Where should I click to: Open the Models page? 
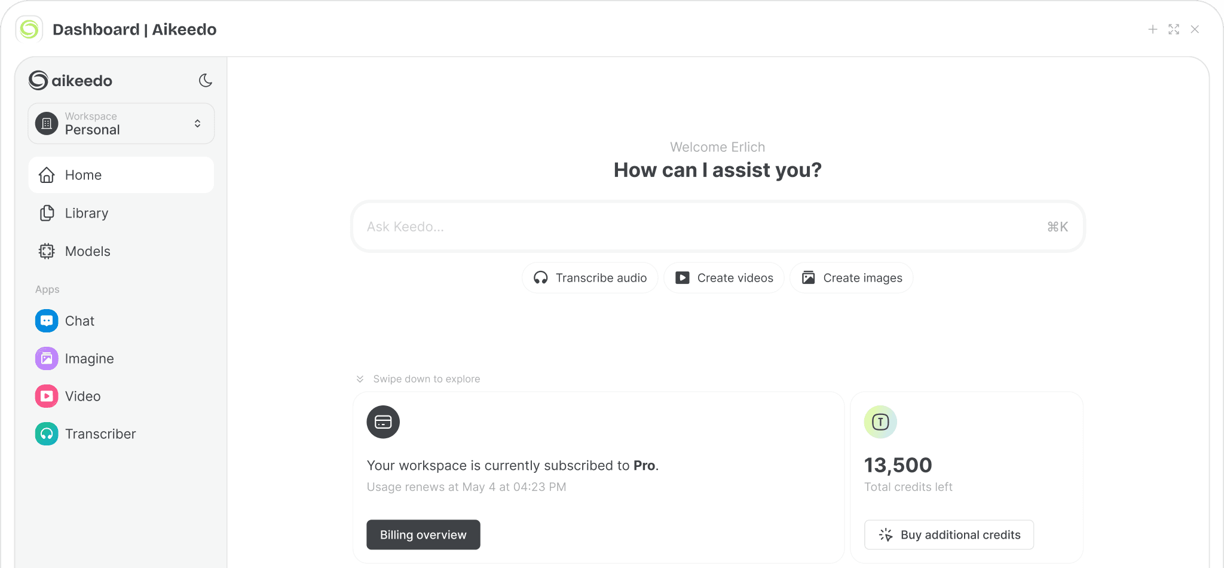[x=87, y=252]
